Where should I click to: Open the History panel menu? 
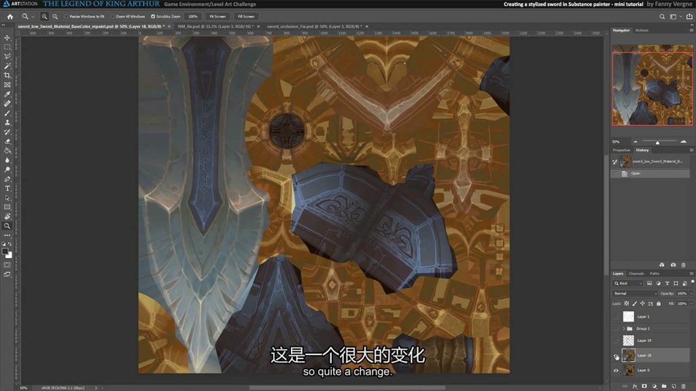click(x=691, y=150)
